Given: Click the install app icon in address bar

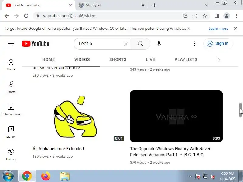Looking at the screenshot, I should coord(185,16).
